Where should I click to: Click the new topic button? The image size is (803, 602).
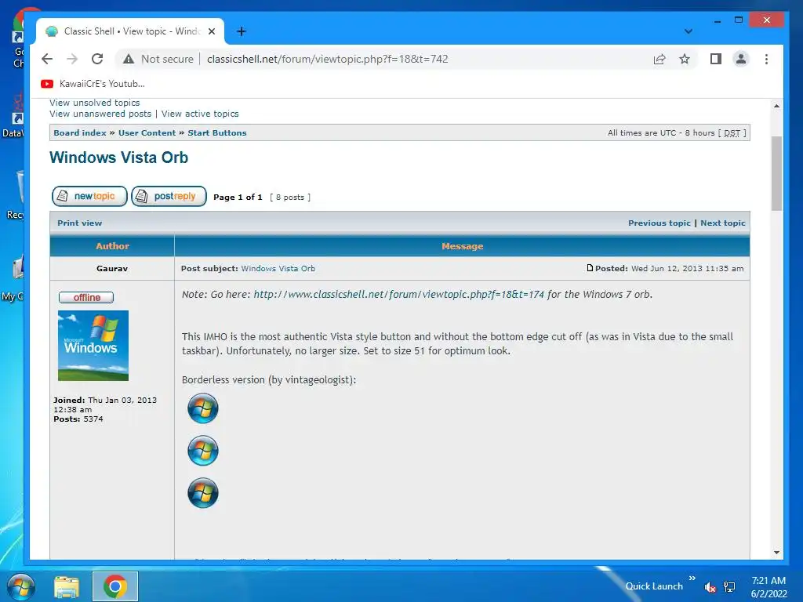point(89,196)
